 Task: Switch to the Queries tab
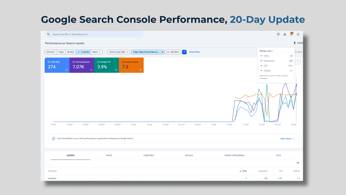pyautogui.click(x=71, y=155)
